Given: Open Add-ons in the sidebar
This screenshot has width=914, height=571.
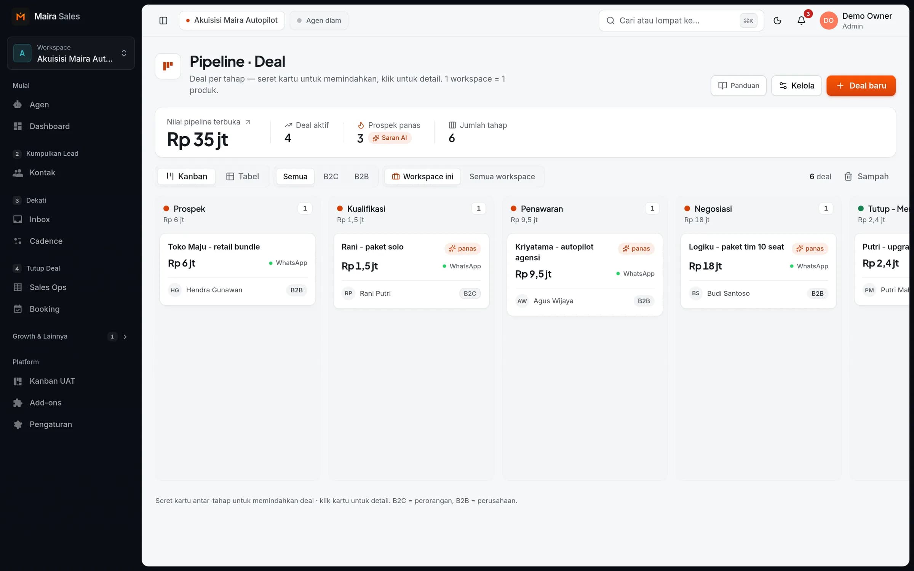Looking at the screenshot, I should click(71, 402).
